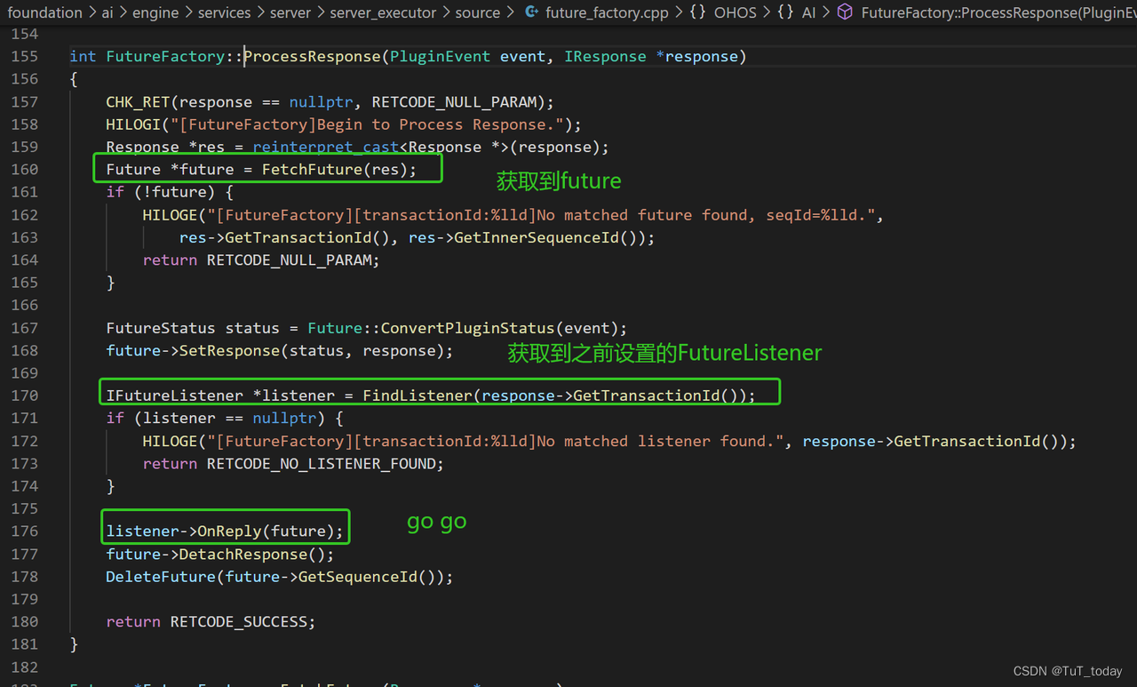
Task: Open the foundation breadcrumb folder
Action: (x=44, y=12)
